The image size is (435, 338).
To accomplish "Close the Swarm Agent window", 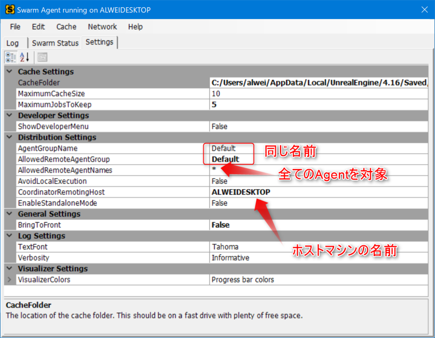I will [424, 10].
